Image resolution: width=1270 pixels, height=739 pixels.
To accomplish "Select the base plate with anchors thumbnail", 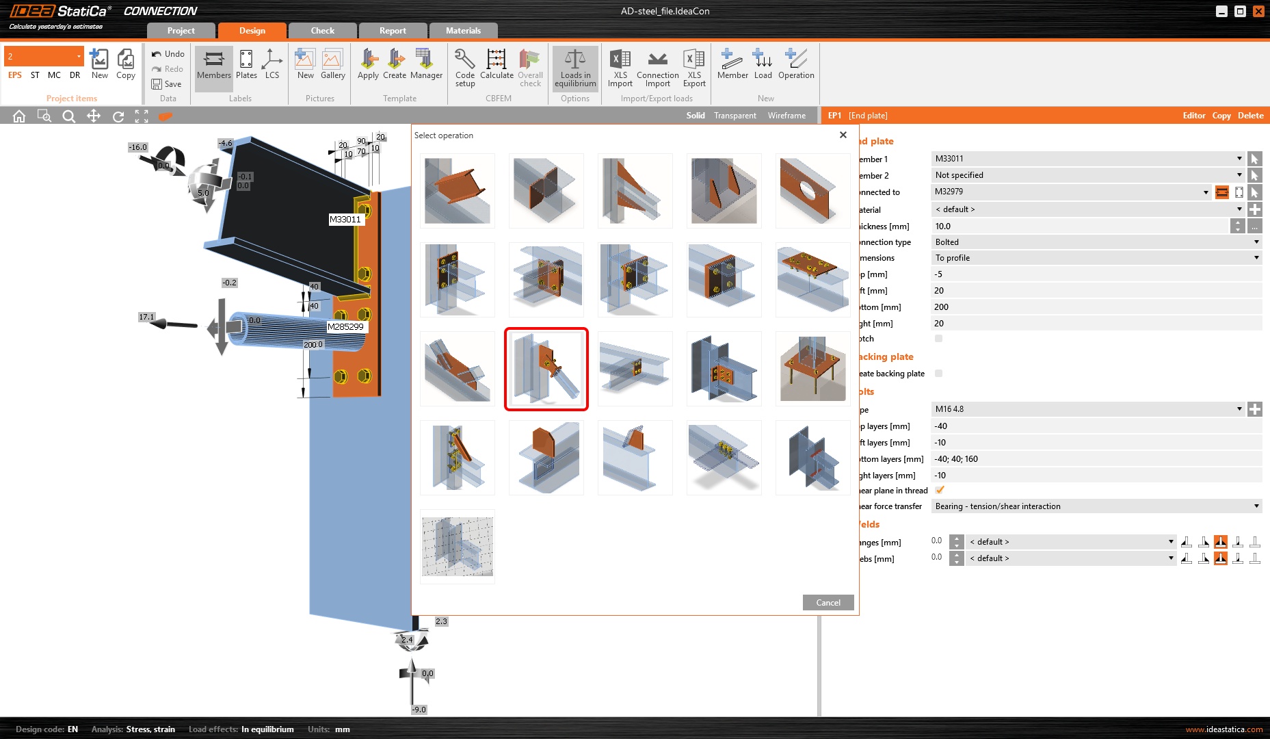I will pyautogui.click(x=812, y=369).
